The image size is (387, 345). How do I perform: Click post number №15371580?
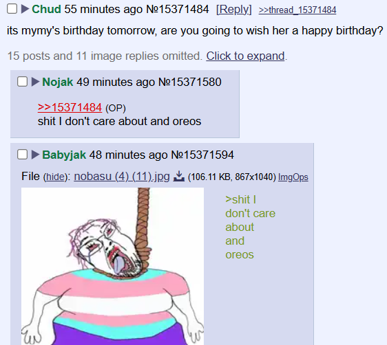point(190,82)
